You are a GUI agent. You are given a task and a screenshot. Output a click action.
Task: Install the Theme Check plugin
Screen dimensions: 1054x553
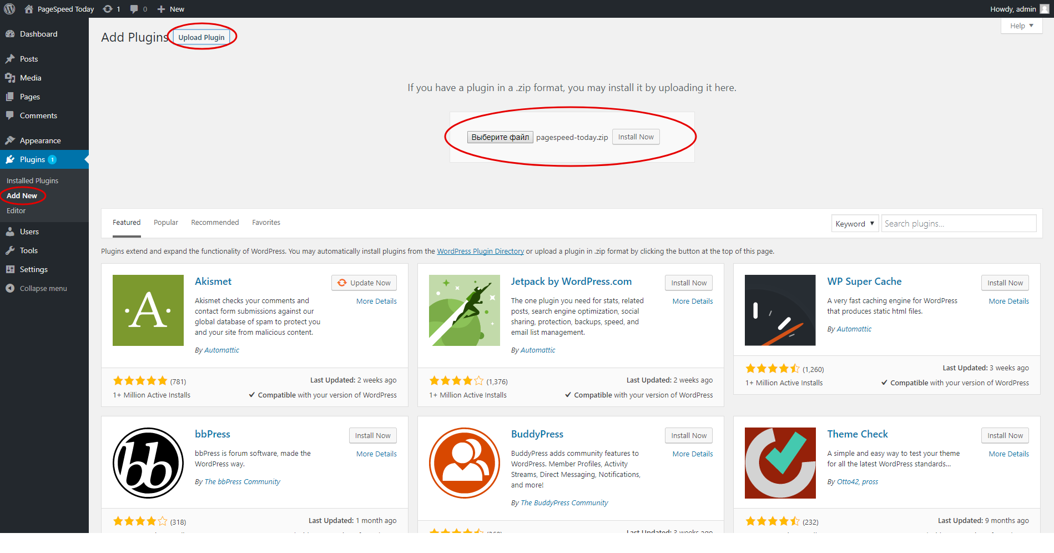click(1005, 435)
